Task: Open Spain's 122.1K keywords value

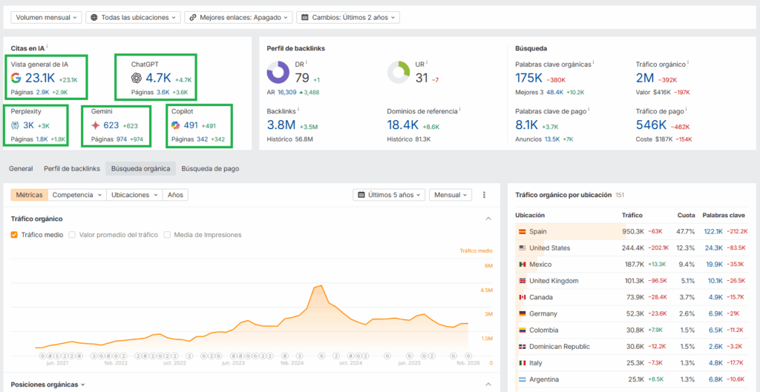Action: click(x=713, y=231)
